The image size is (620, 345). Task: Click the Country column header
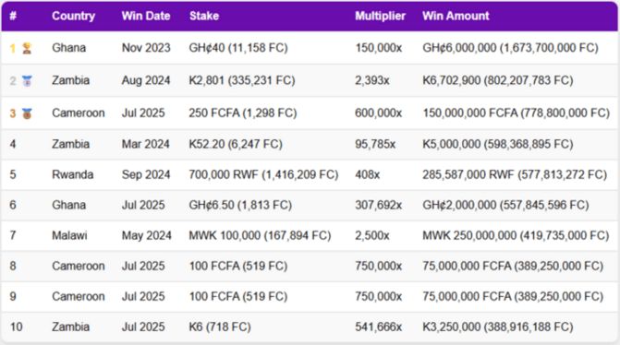tap(74, 16)
